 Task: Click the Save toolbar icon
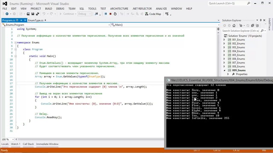[33, 14]
